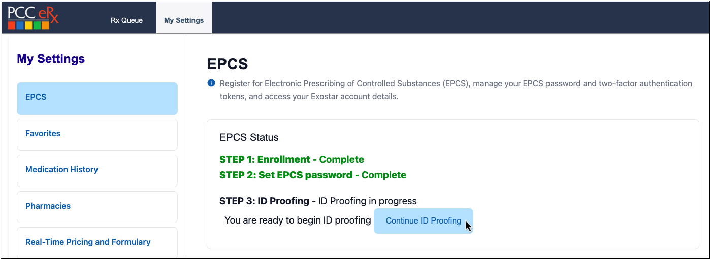Click the STEP 1 Enrollment Complete line

coord(292,160)
